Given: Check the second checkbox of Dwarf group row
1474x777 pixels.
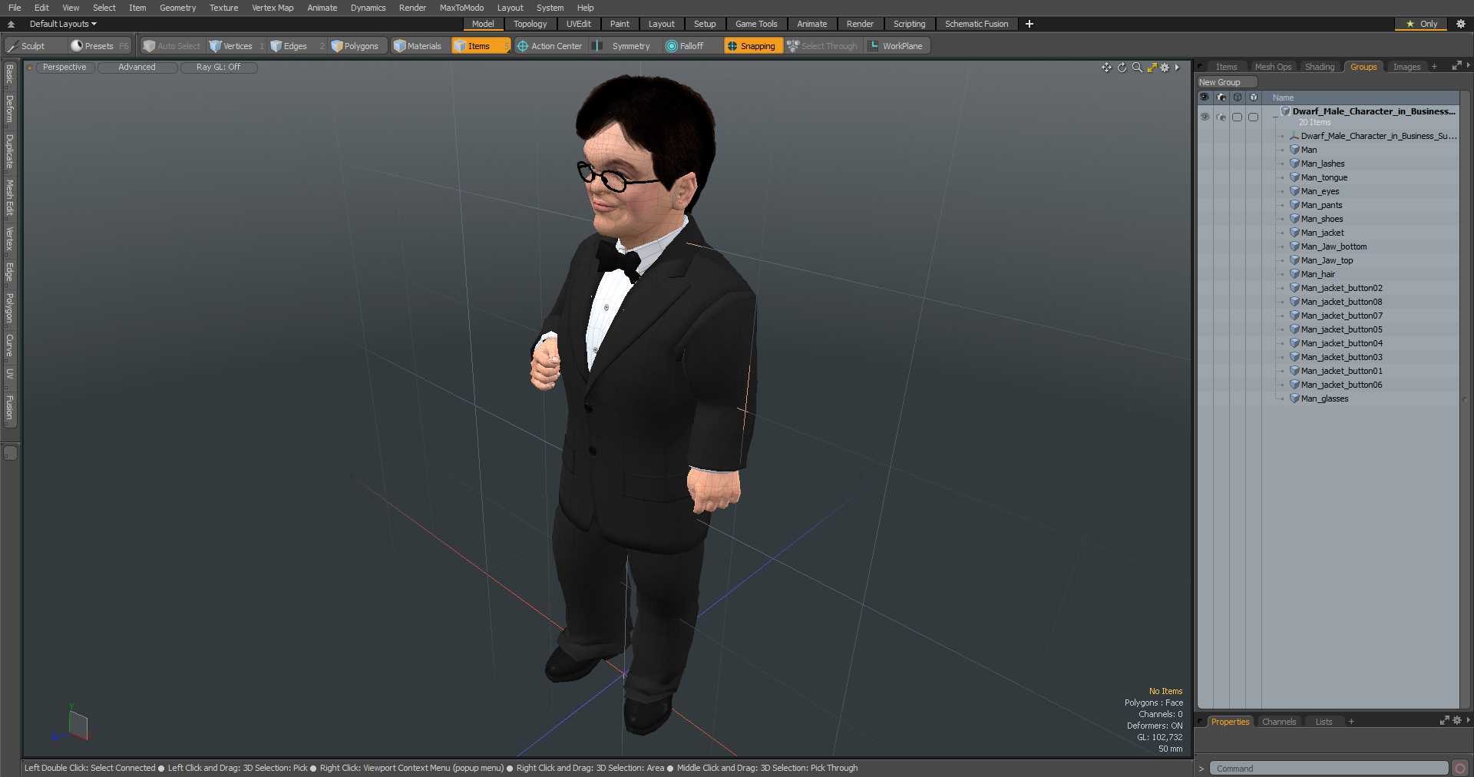Looking at the screenshot, I should (1253, 117).
